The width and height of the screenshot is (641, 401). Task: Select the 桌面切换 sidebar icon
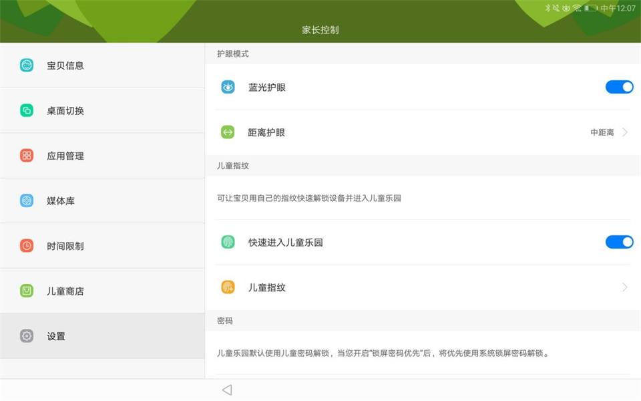tap(27, 110)
